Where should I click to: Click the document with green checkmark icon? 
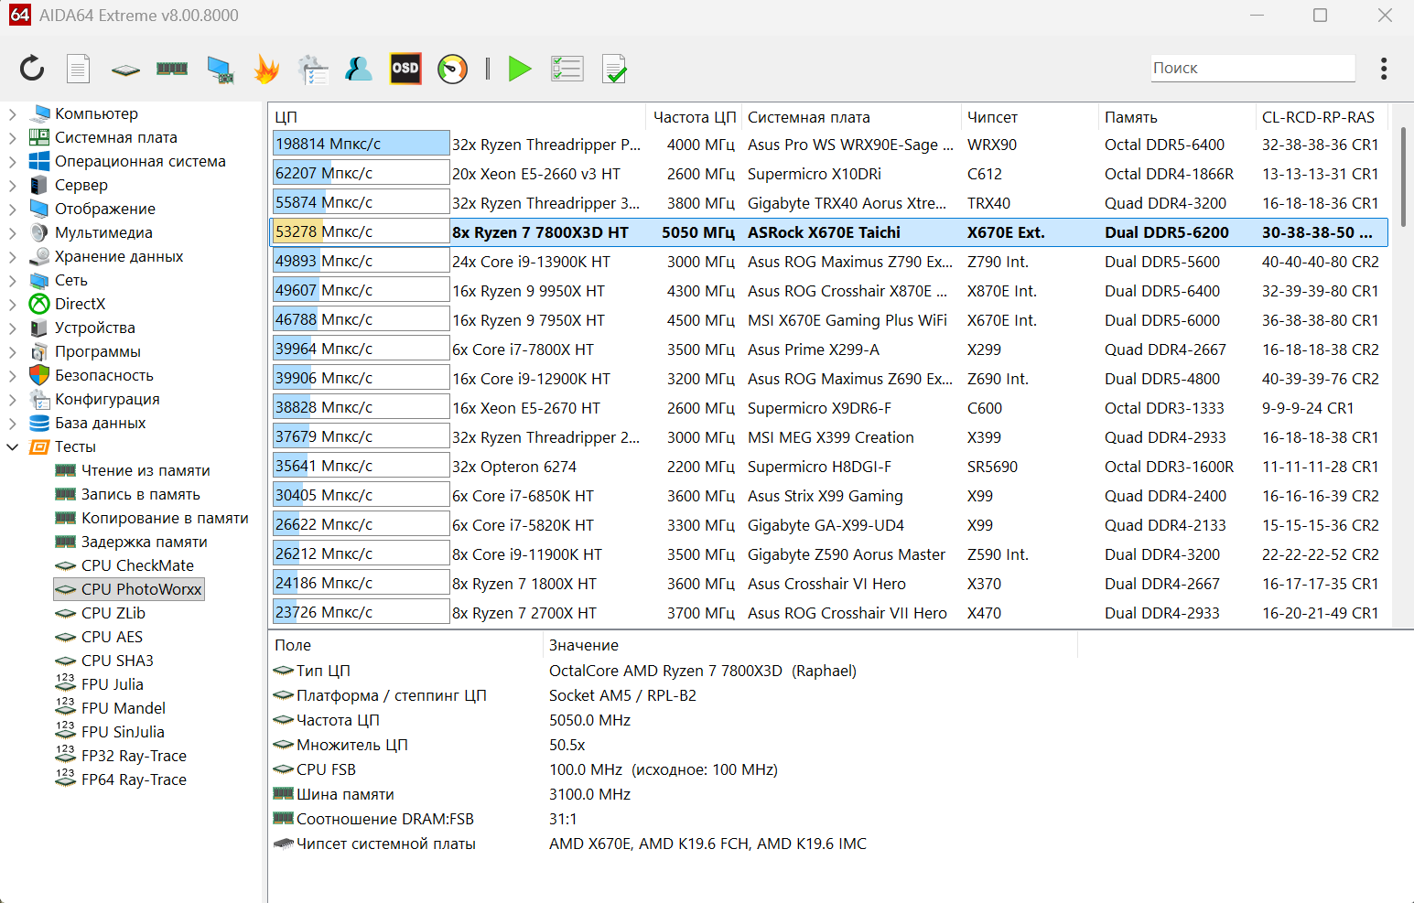tap(614, 70)
